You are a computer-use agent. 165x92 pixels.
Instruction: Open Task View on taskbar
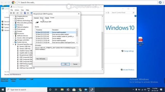[56, 90]
